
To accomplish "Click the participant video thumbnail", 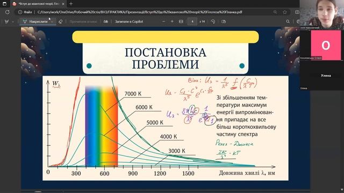I will 321,14.
